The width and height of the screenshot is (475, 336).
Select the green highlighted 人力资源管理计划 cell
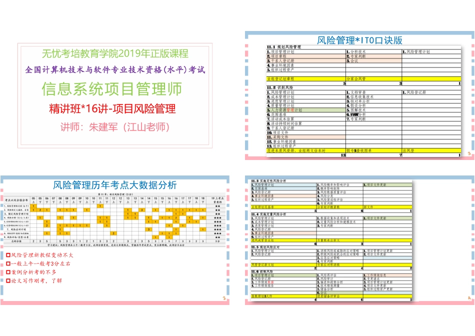tap(285, 110)
